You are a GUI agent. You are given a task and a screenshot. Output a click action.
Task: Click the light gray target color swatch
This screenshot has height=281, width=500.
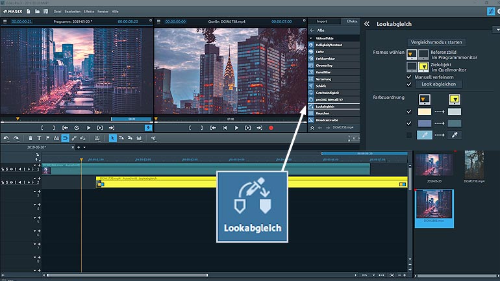(455, 112)
